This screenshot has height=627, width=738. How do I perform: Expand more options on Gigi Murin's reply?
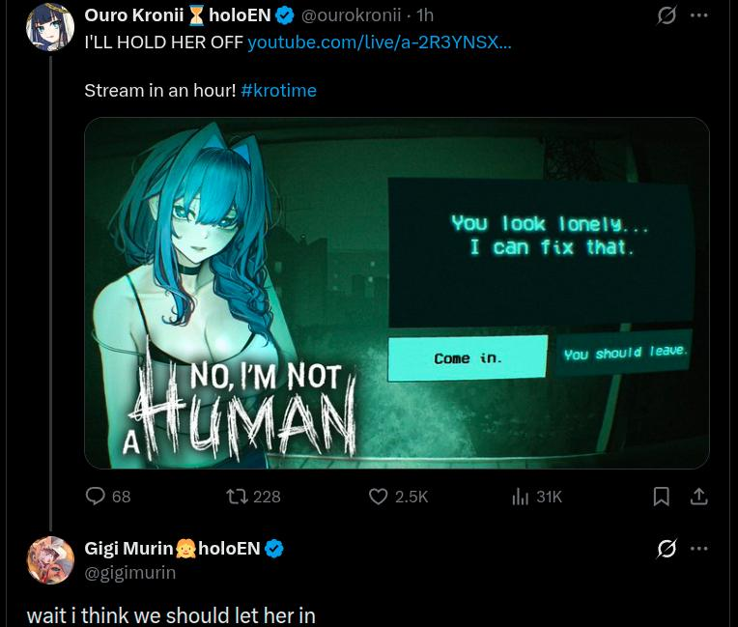click(699, 549)
